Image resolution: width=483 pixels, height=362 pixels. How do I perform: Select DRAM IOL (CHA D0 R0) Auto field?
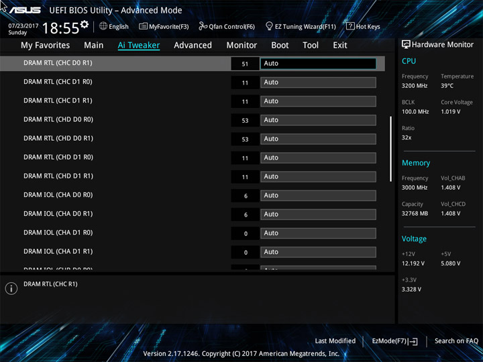pos(318,196)
